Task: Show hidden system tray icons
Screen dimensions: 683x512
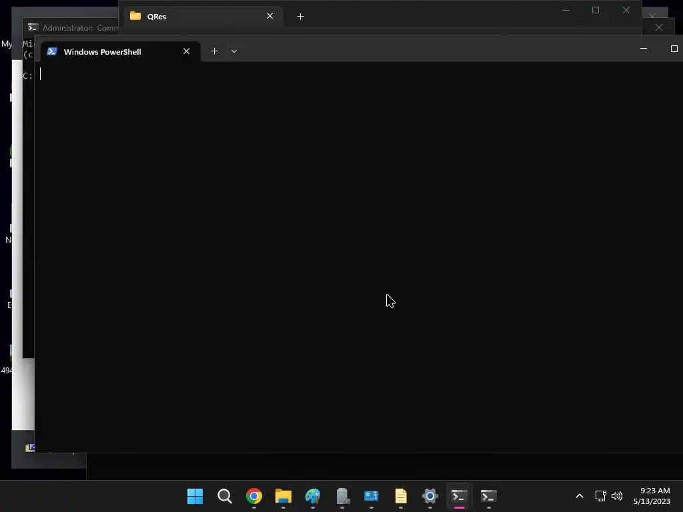Action: point(580,496)
